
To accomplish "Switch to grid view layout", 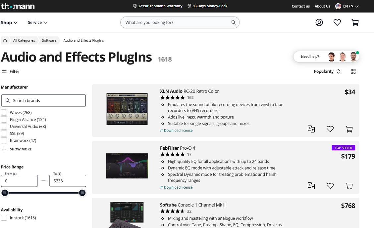I will click(353, 71).
